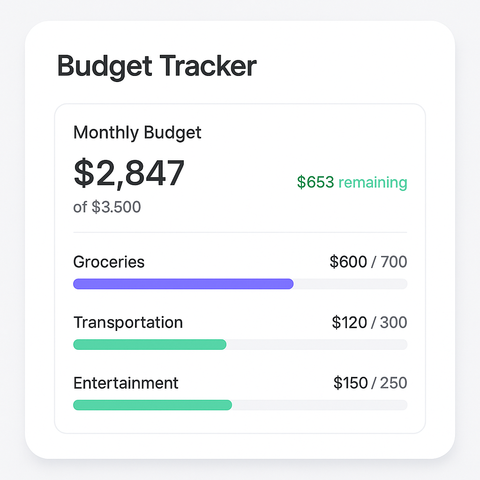Click the $2,847 spent amount
The width and height of the screenshot is (480, 480).
(x=129, y=173)
